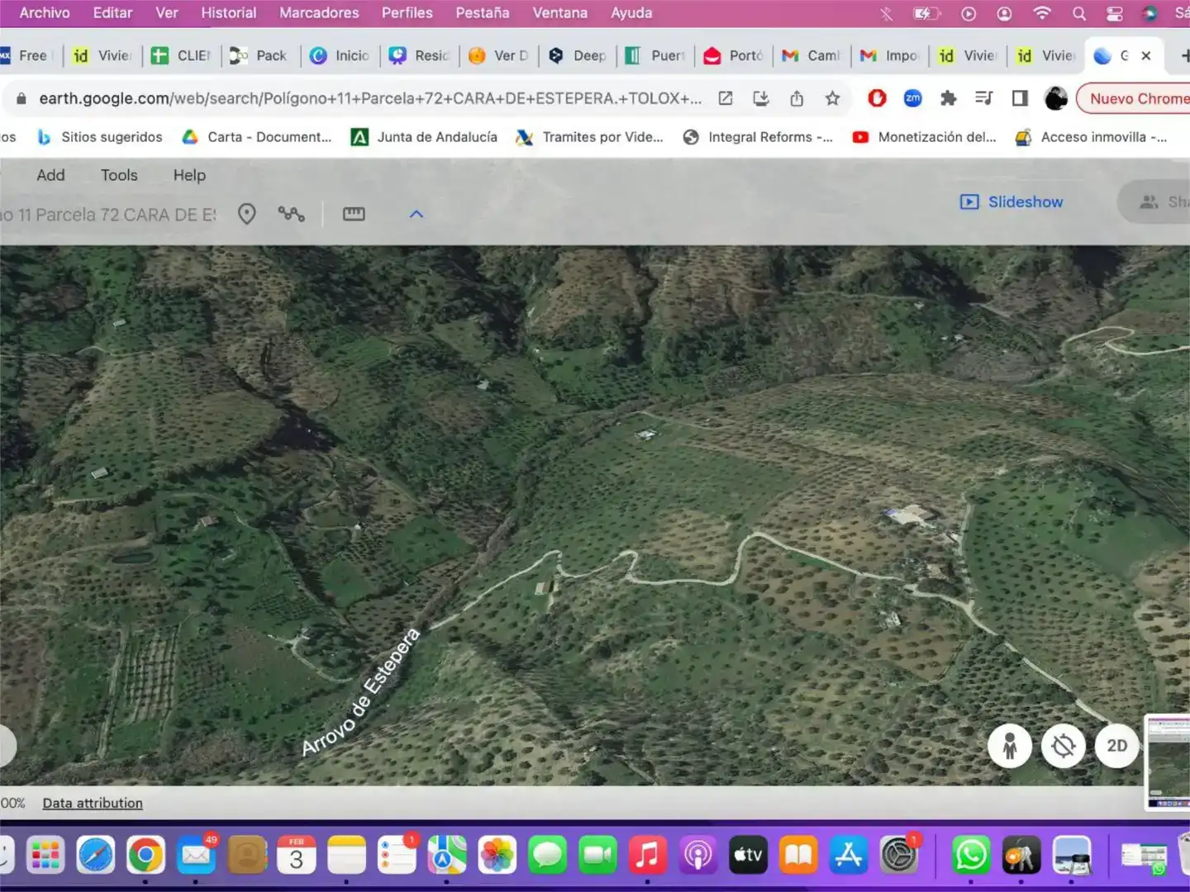Open WhatsApp from the Dock
The image size is (1190, 892).
coord(971,855)
